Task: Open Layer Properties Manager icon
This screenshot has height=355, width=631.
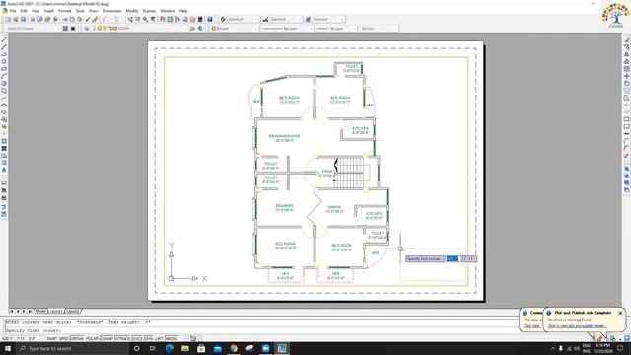Action: pyautogui.click(x=86, y=29)
